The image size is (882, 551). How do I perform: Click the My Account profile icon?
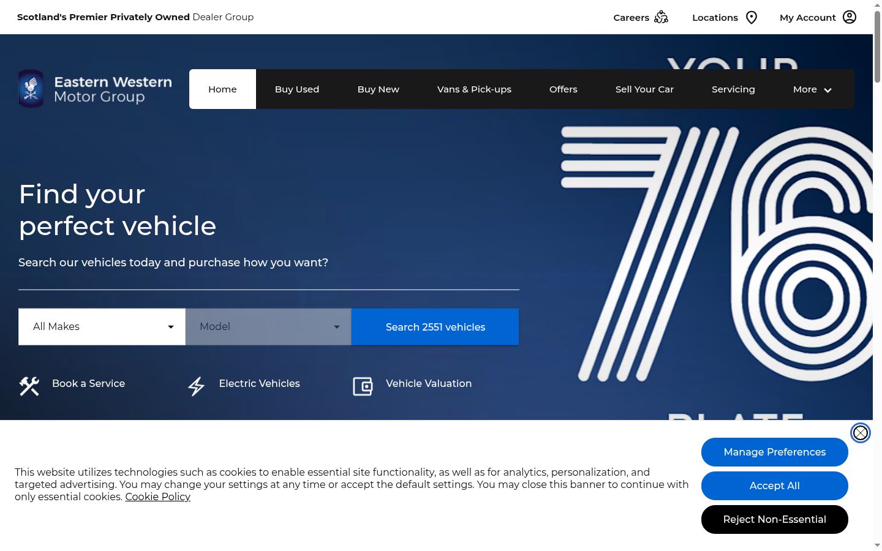850,17
